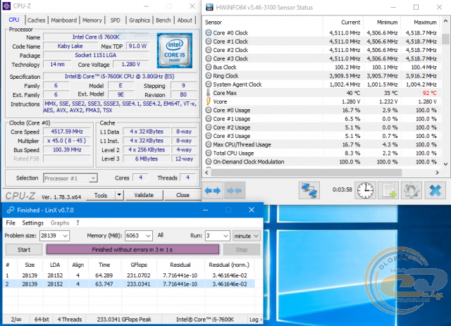Switch to the Graphics tab in CPU-Z
This screenshot has height=326, width=451.
pyautogui.click(x=140, y=20)
